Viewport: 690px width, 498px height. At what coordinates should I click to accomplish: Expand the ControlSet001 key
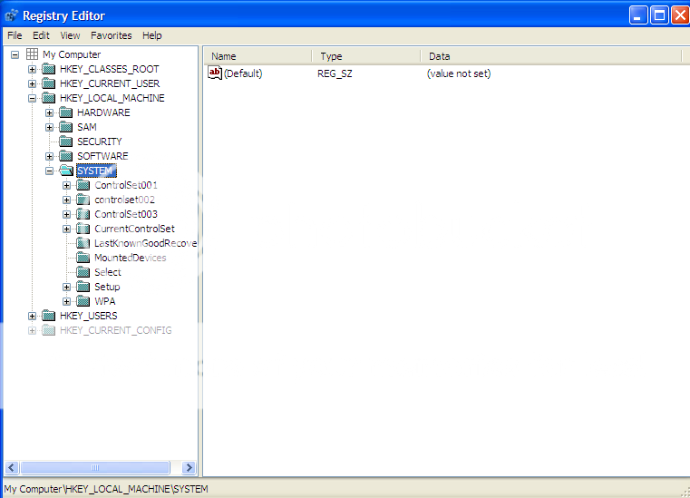tap(67, 185)
